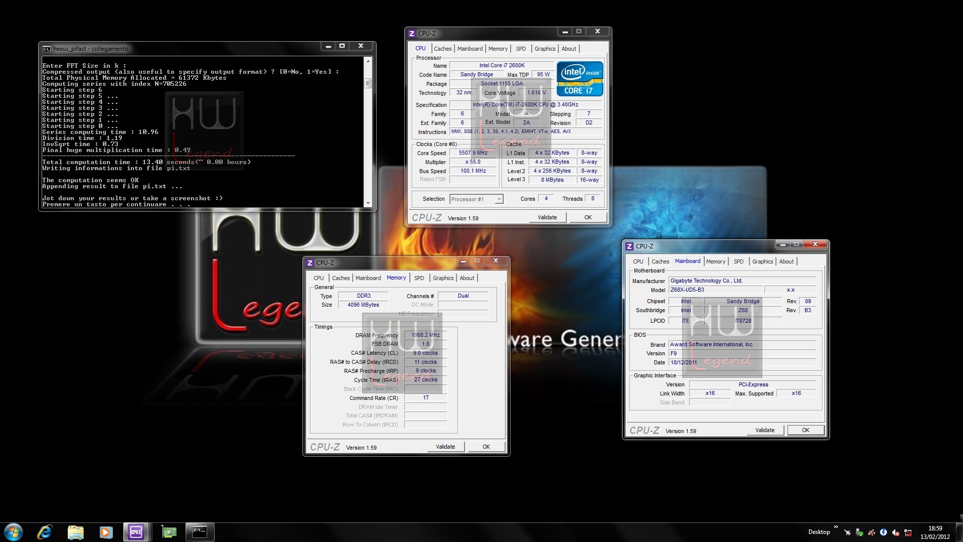Launch Internet Explorer from the taskbar
The width and height of the screenshot is (963, 542).
click(x=45, y=532)
